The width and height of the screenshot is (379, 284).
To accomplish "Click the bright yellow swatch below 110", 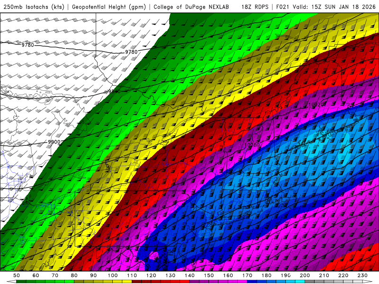I will 127,282.
